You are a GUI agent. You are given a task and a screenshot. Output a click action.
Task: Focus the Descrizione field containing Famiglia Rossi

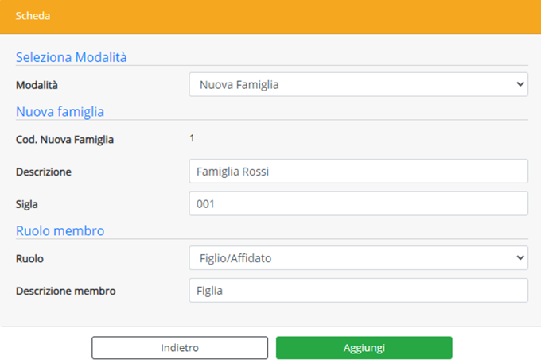click(358, 172)
